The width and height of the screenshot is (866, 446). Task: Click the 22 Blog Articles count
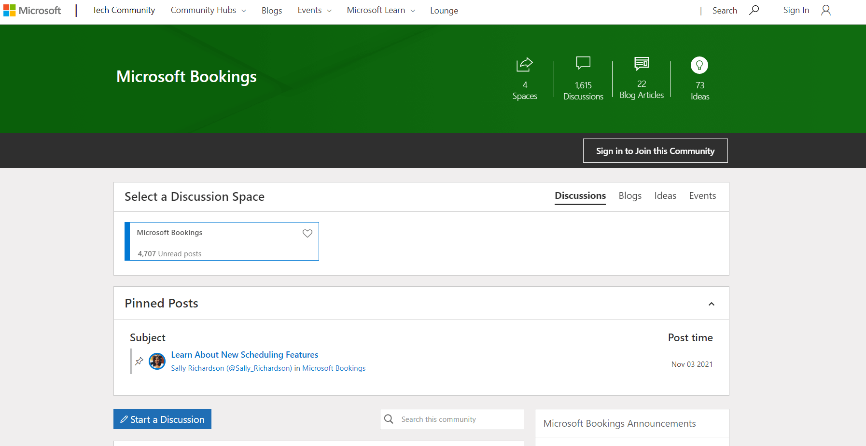(642, 90)
